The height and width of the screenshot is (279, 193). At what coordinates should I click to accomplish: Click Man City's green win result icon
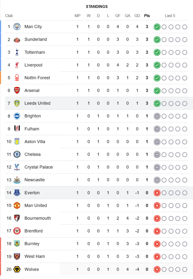(x=157, y=27)
